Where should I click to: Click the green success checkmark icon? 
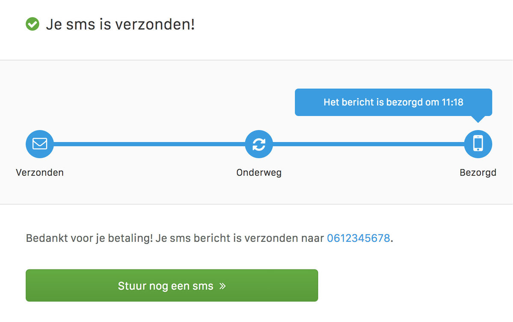[32, 24]
